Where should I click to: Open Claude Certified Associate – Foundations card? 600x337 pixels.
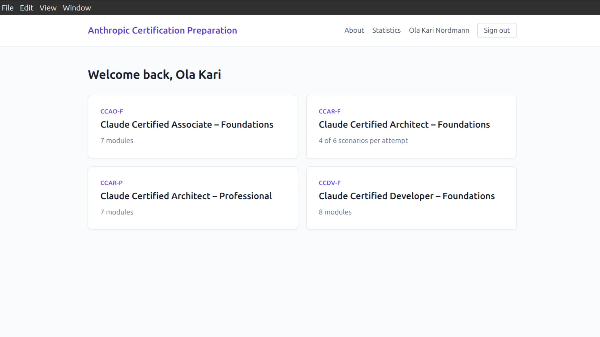coord(193,126)
